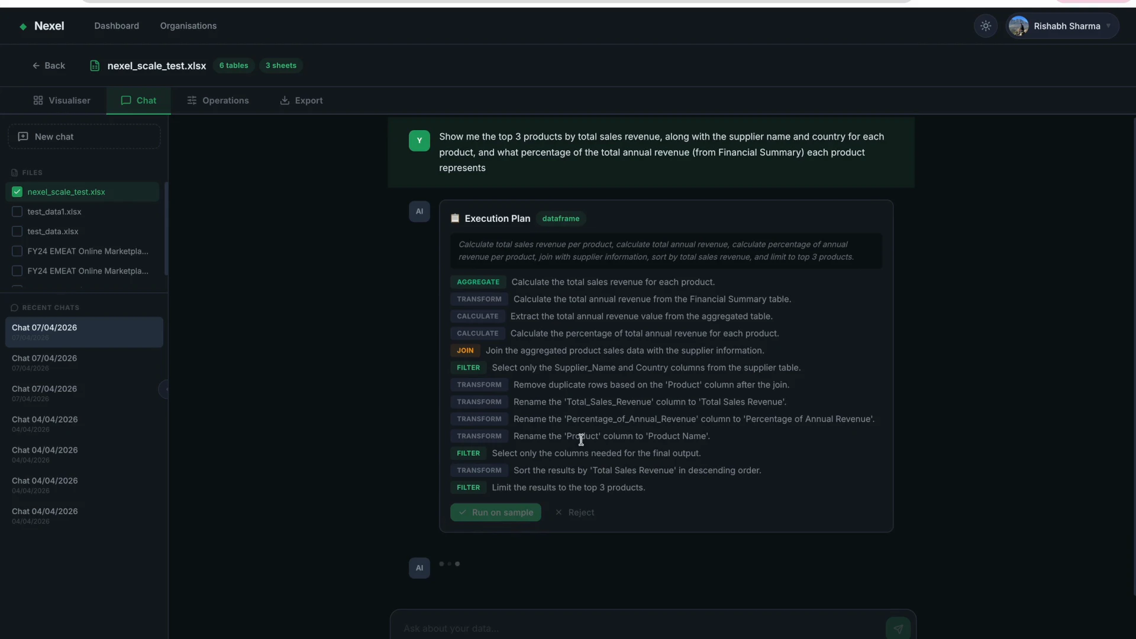Click the Export download icon

pos(285,100)
